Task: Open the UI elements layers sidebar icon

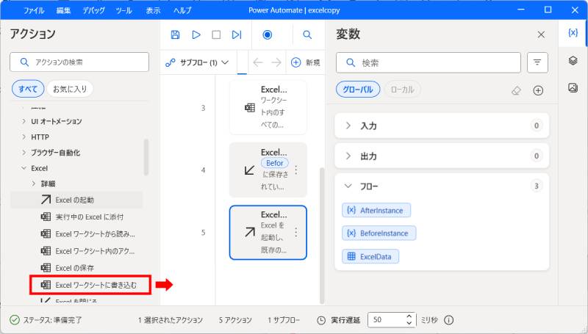Action: [x=573, y=60]
